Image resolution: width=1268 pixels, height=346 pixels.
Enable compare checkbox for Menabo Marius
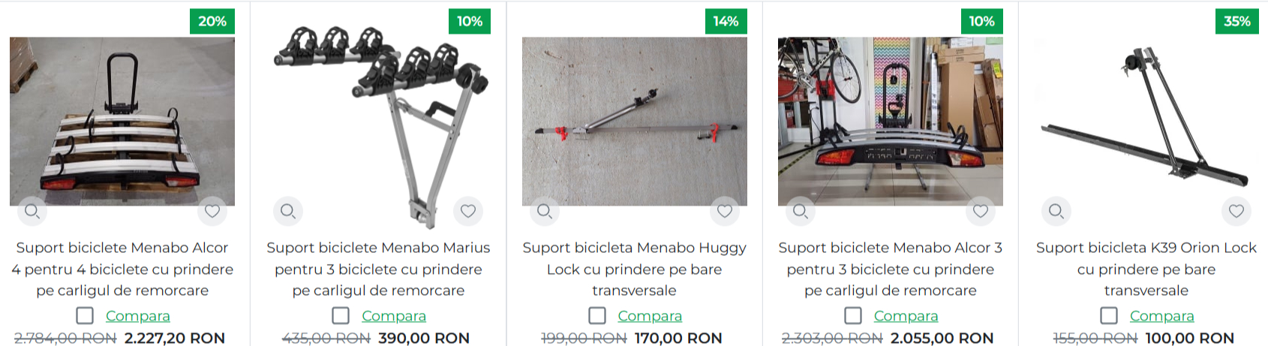tap(341, 316)
